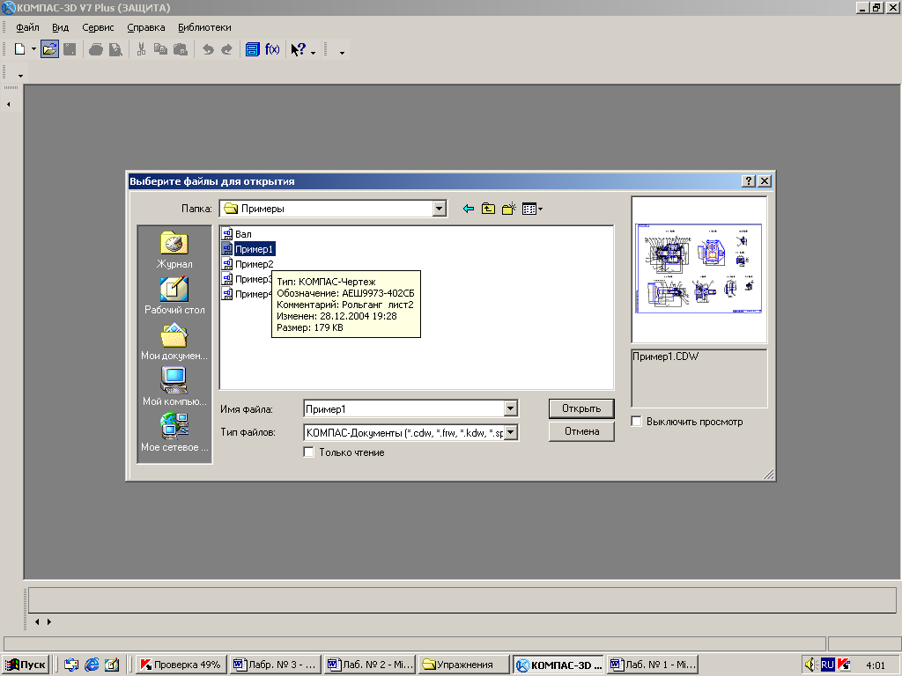The height and width of the screenshot is (676, 902).
Task: Switch to Упражнения folder taskbar button
Action: [463, 665]
